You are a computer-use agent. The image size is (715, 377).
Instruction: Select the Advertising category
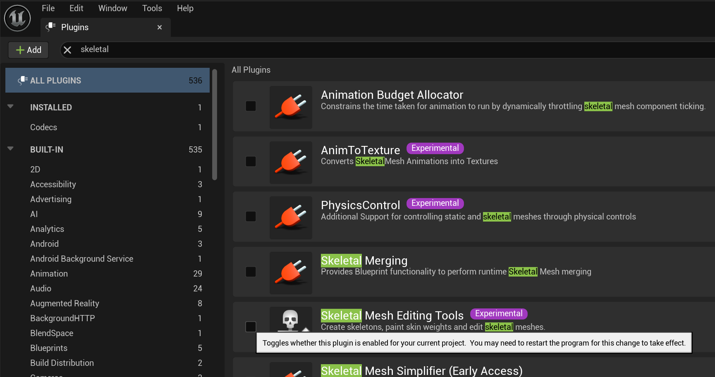108,199
